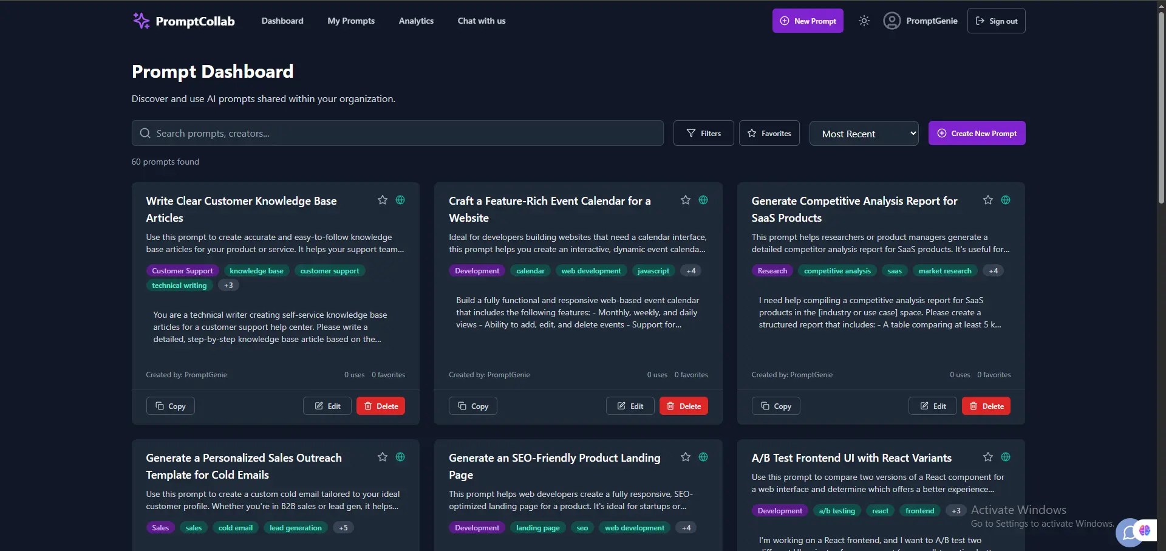
Task: Click the technical writing tag
Action: pyautogui.click(x=179, y=286)
